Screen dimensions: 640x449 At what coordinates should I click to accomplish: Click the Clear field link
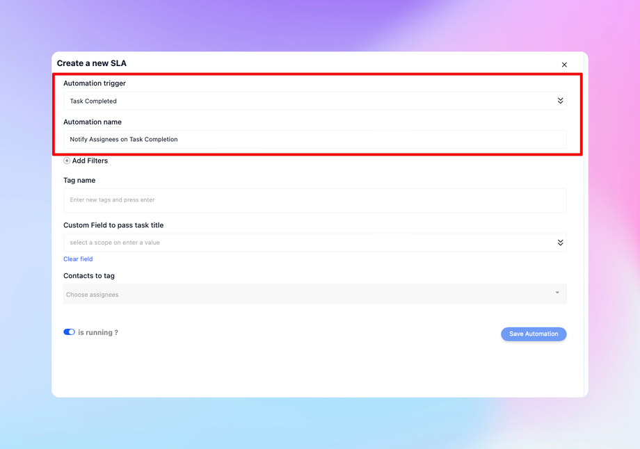[78, 259]
